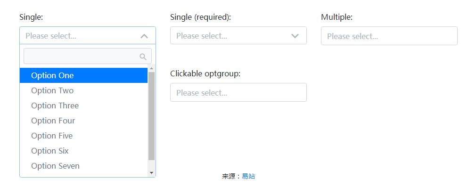This screenshot has height=195, width=468.
Task: Select Option One from the list
Action: 52,75
